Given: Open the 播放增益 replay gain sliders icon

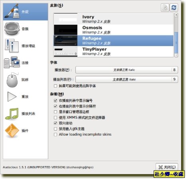Looking at the screenshot, I should 12,46.
